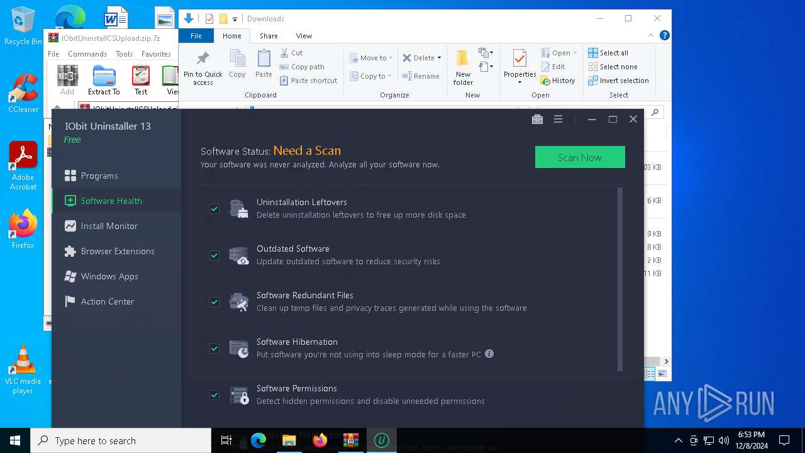Click Rename in Explorer ribbon
The width and height of the screenshot is (805, 453).
pos(421,76)
